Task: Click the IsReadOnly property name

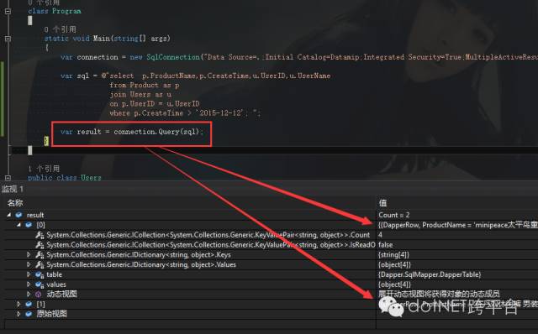Action: [211, 245]
